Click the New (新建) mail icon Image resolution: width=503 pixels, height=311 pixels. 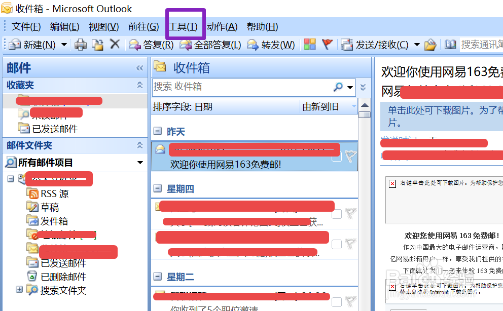[x=15, y=45]
